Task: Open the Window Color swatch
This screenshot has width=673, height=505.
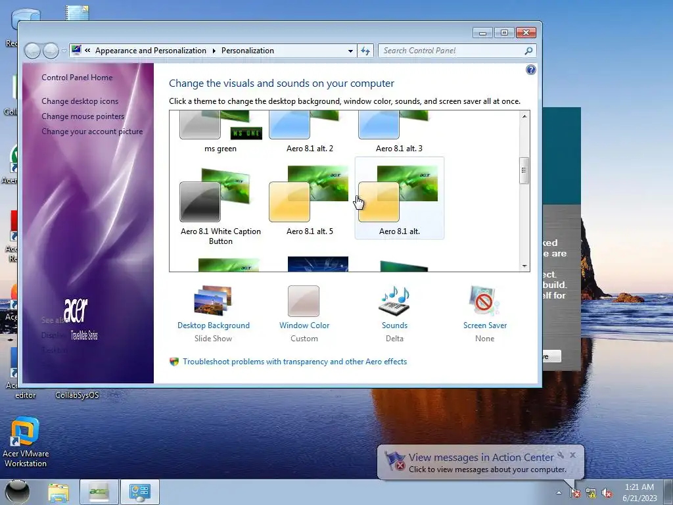Action: [x=304, y=301]
